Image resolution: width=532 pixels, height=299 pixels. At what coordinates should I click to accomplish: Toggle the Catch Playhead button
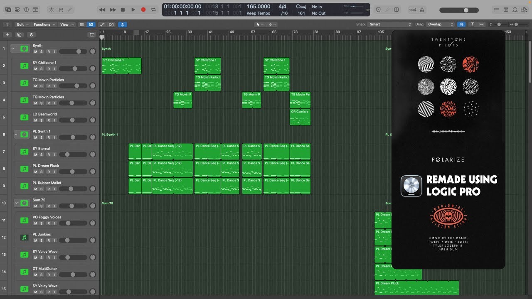point(123,25)
